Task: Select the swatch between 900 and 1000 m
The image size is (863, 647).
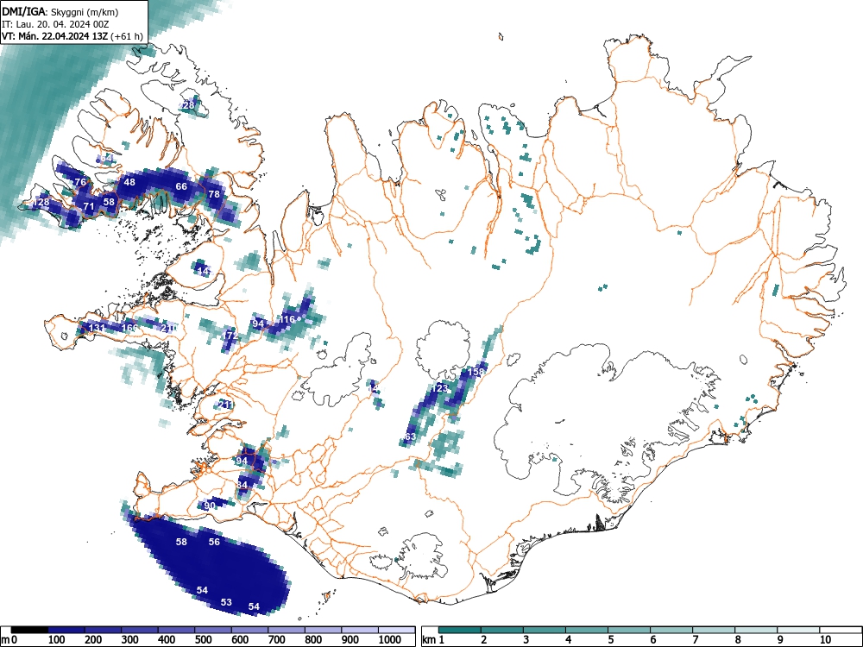Action: tap(360, 630)
